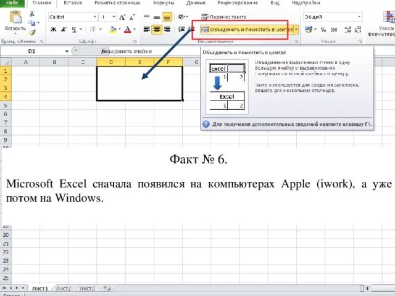Image resolution: width=395 pixels, height=296 pixels.
Task: Open the green File (Файл) tab
Action: (12, 3)
